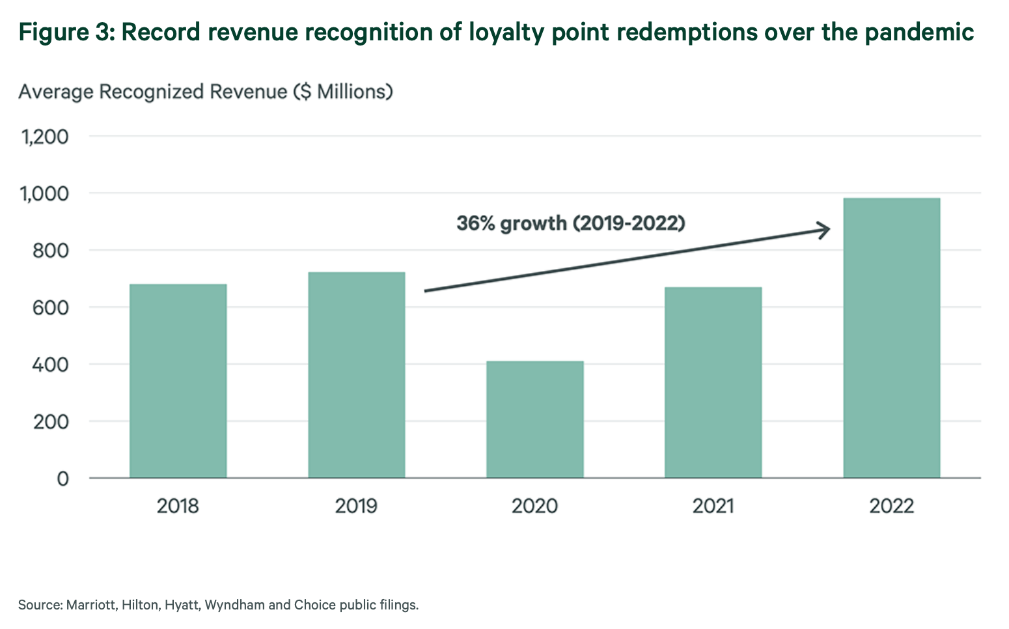The height and width of the screenshot is (629, 1009).
Task: Click the "36% growth (2019-2022)" annotation
Action: tap(570, 223)
